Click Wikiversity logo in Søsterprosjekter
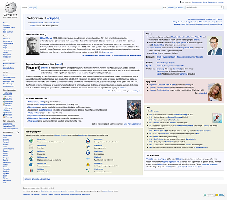The width and height of the screenshot is (227, 200). coord(31,164)
